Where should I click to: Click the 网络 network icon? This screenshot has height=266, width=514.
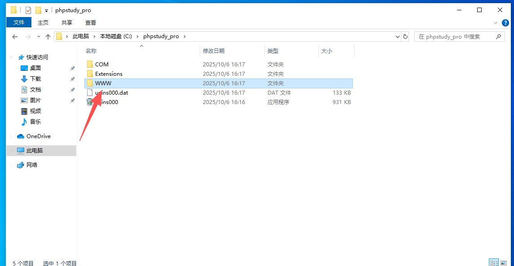coord(21,165)
